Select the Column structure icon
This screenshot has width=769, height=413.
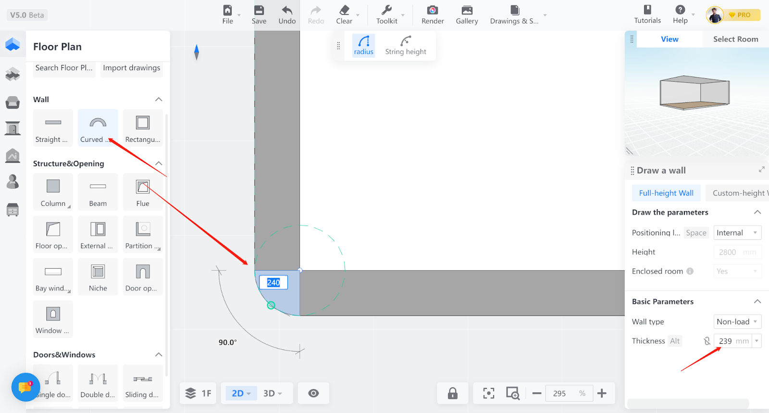(x=53, y=191)
